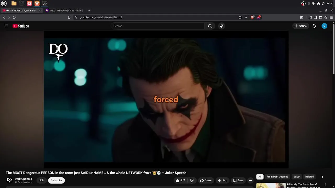The width and height of the screenshot is (335, 188).
Task: Show the calendar from the 03:00 clock
Action: (330, 3)
